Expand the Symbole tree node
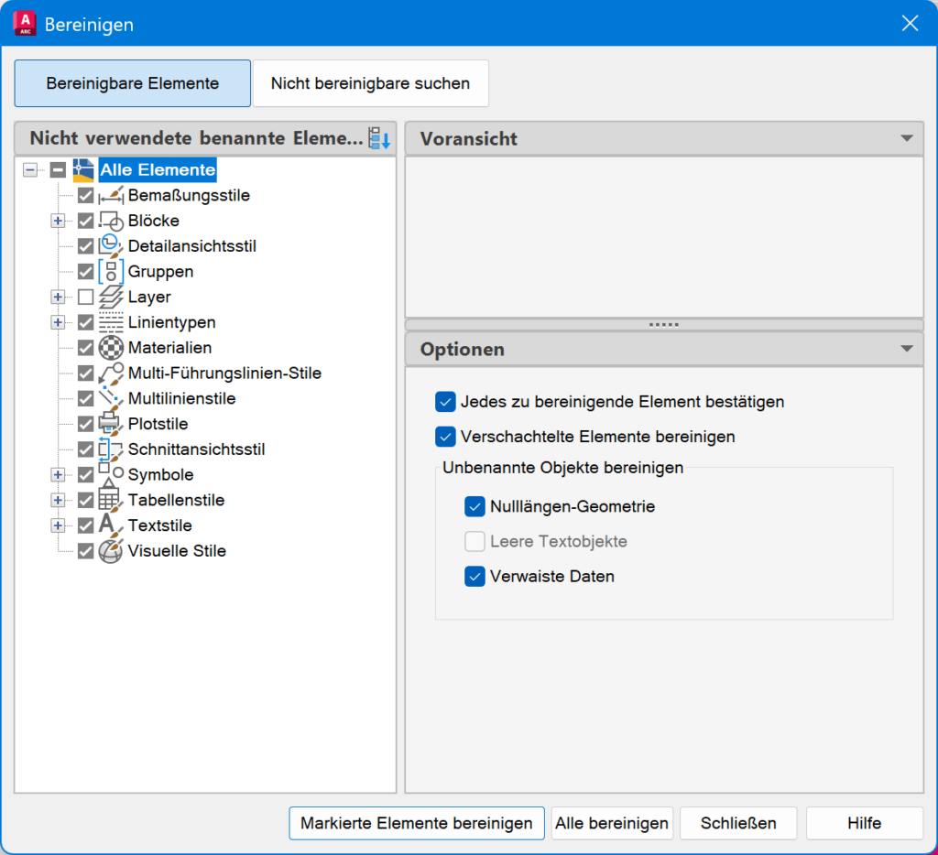The width and height of the screenshot is (938, 855). coord(58,475)
